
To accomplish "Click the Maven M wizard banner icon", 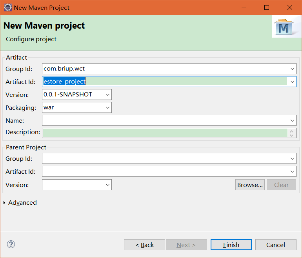I will click(284, 27).
